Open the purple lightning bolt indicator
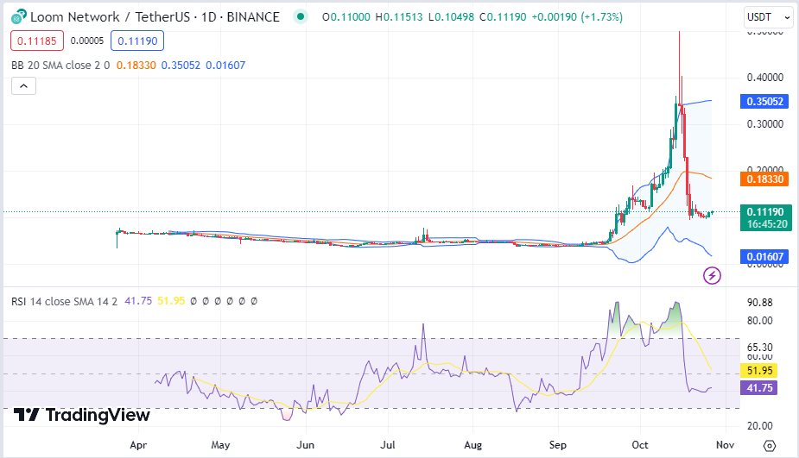The height and width of the screenshot is (458, 799). [712, 276]
